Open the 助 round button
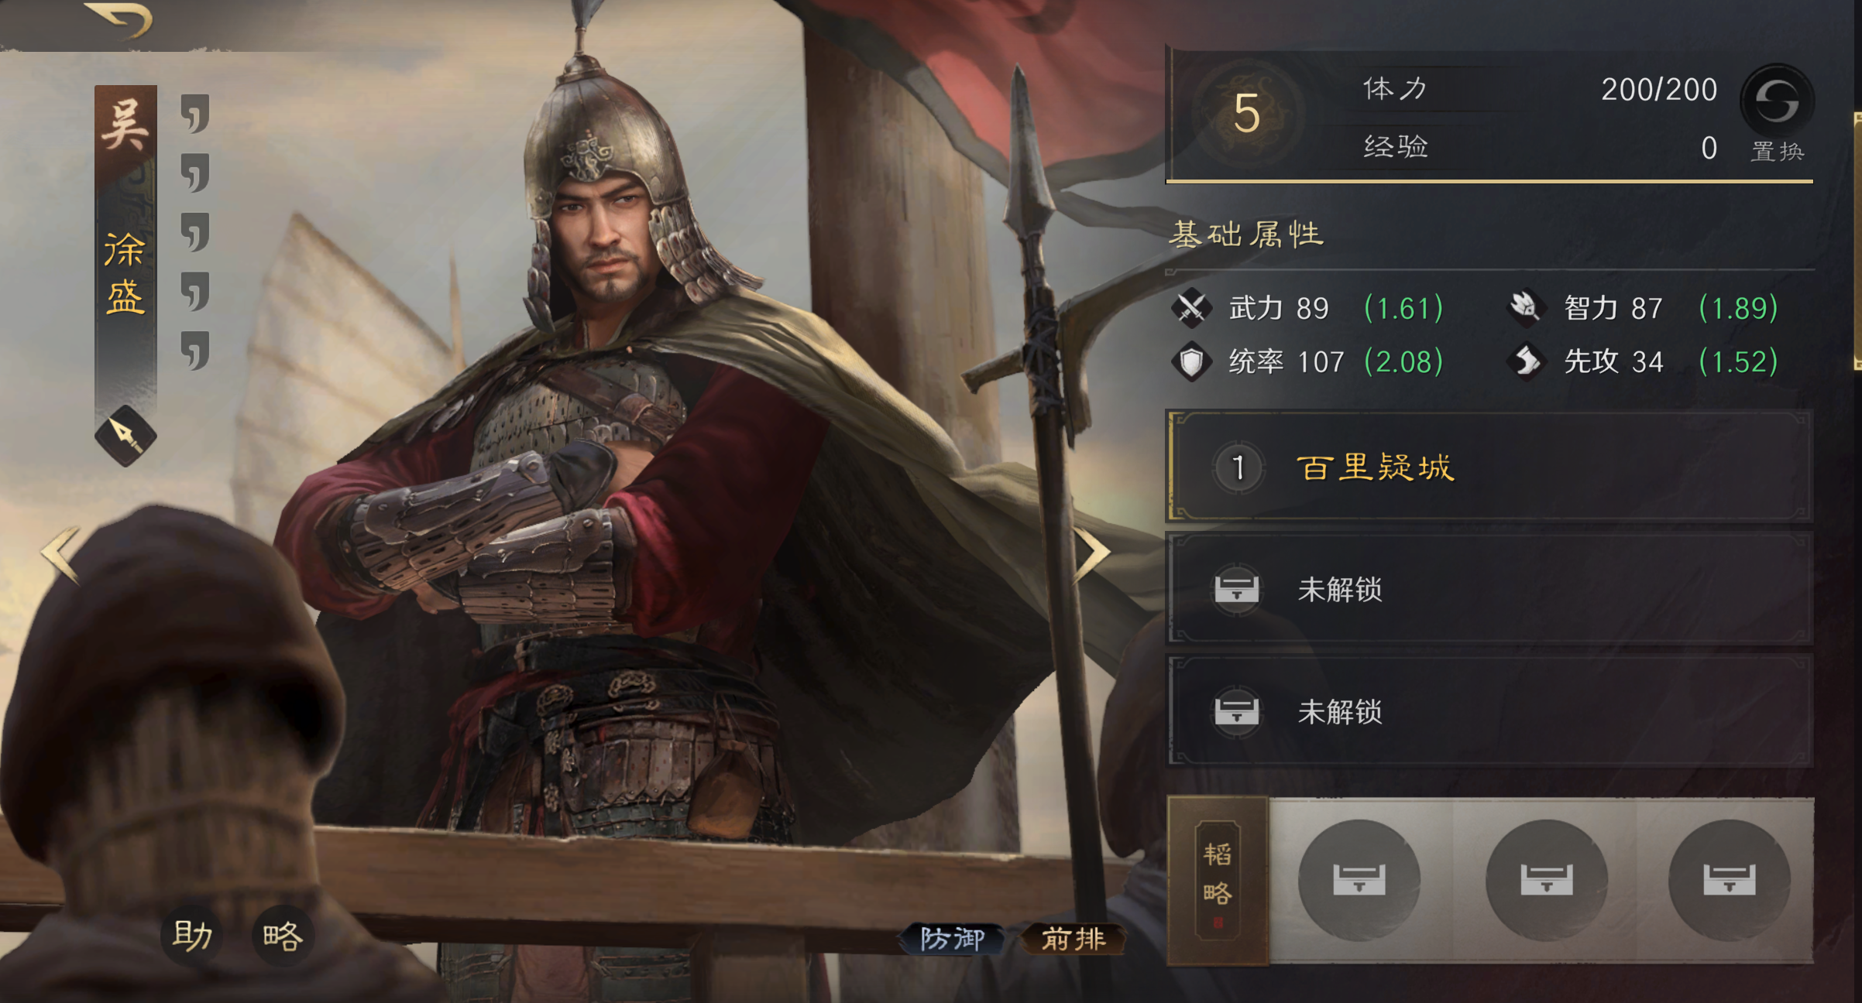 point(192,935)
